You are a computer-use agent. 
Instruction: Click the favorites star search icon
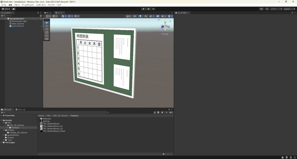[166, 112]
